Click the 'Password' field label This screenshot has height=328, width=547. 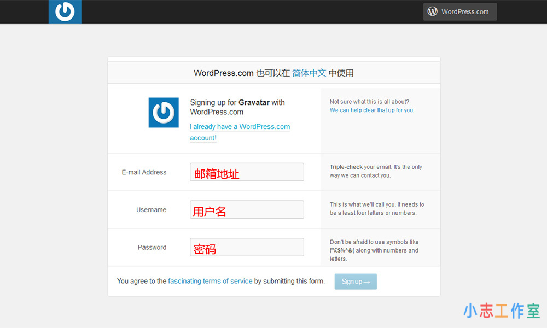pos(152,248)
